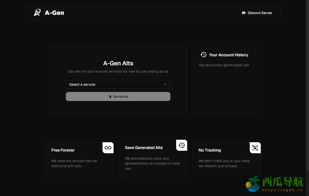Image resolution: width=309 pixels, height=196 pixels.
Task: Click the history icon on Save Generated Alts card
Action: pyautogui.click(x=181, y=145)
